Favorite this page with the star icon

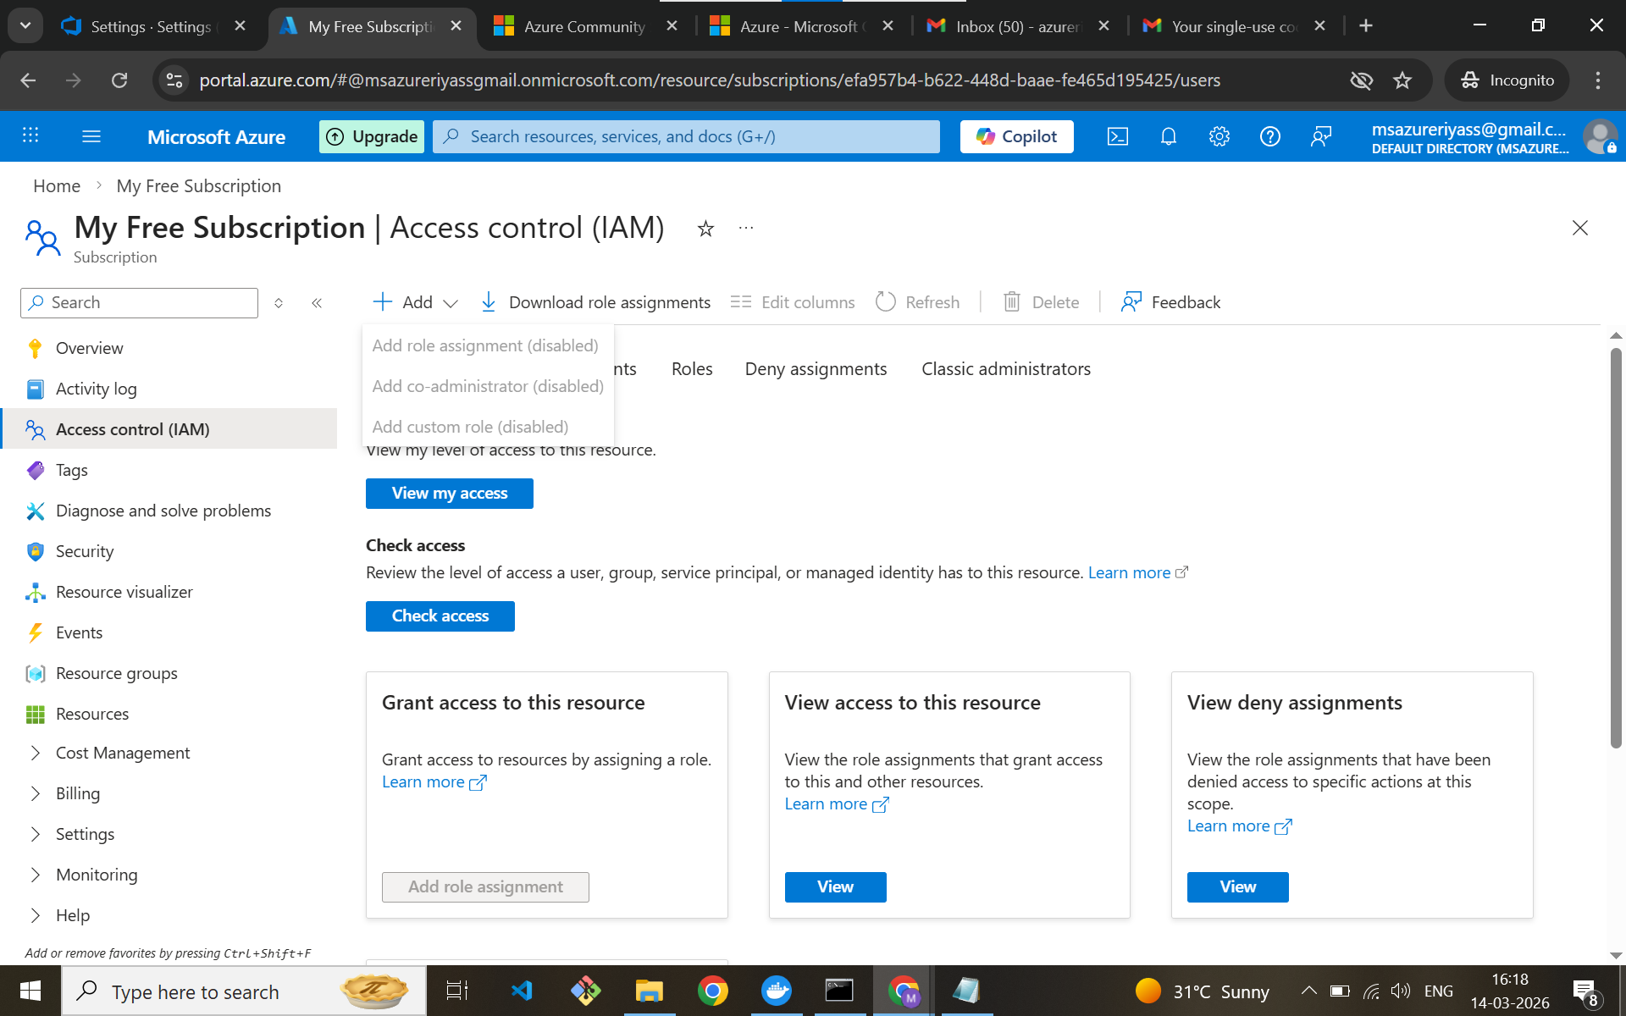coord(705,229)
